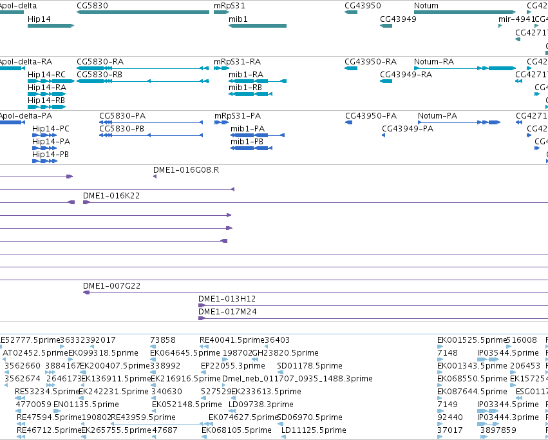Select the EK064645.5prime EST label

pos(185,353)
